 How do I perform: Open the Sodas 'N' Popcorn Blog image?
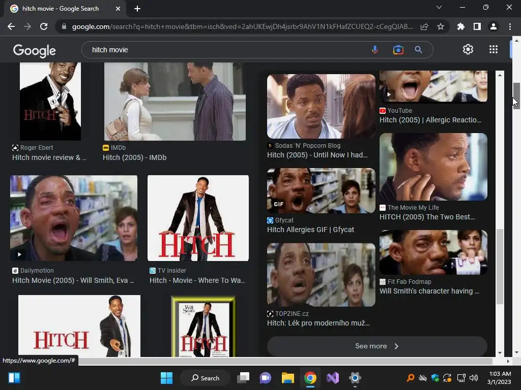[x=321, y=106]
